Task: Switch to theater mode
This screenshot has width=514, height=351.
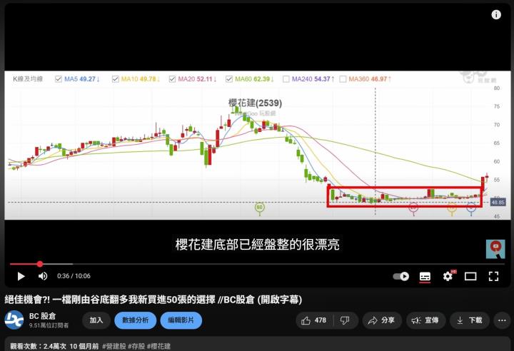Action: point(470,277)
